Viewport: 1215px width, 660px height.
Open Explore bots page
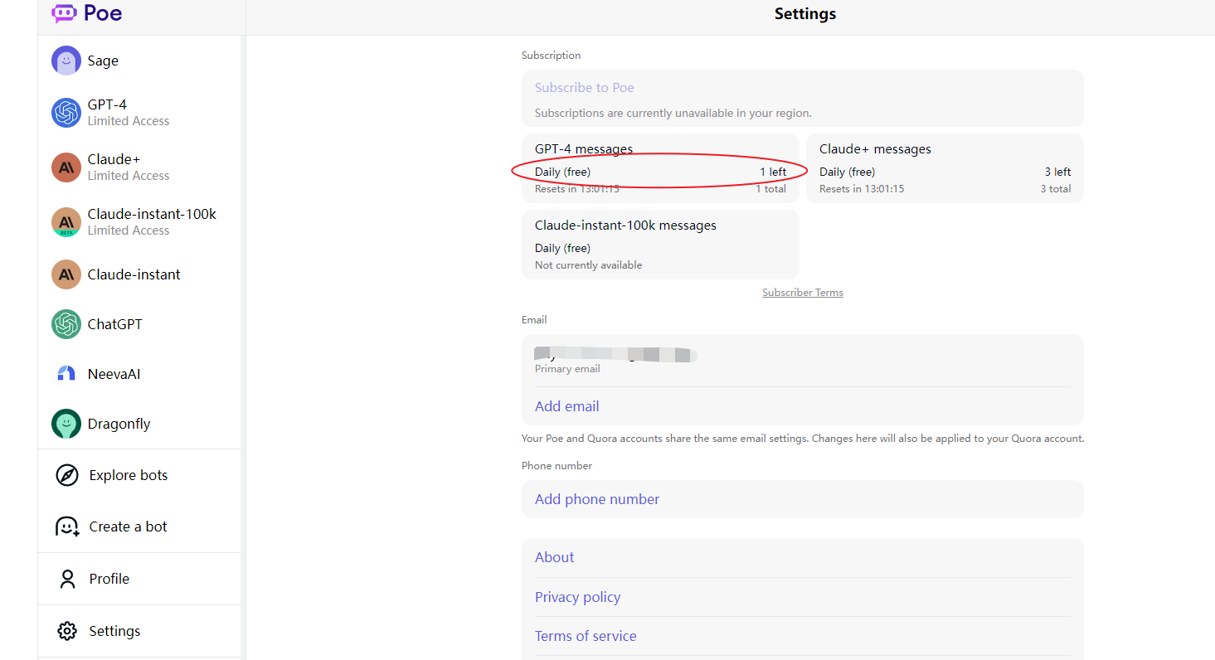[x=129, y=475]
